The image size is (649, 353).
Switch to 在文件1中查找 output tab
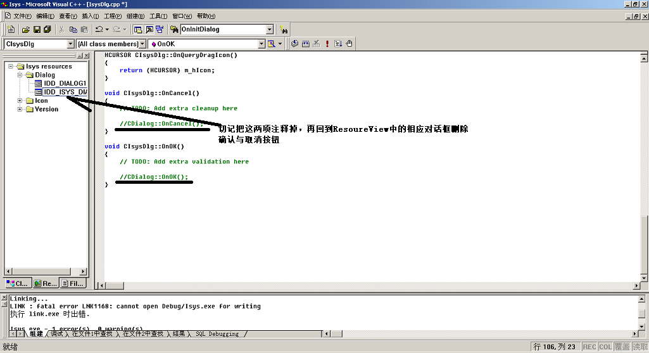(x=92, y=334)
